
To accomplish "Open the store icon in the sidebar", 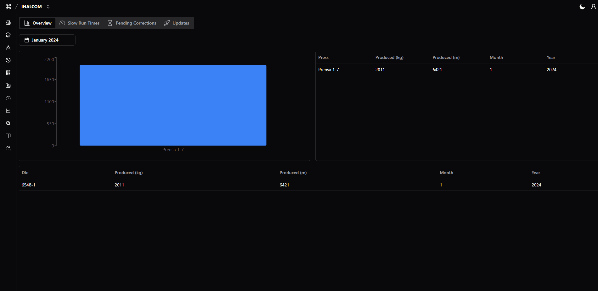I will 8,35.
